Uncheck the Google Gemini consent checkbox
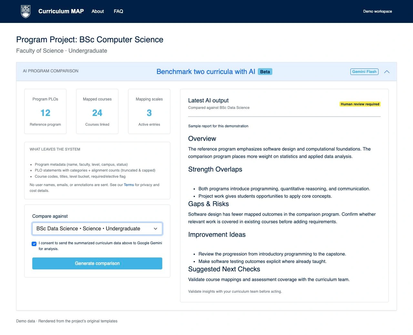Screen dimensions: 413x335 [34, 244]
